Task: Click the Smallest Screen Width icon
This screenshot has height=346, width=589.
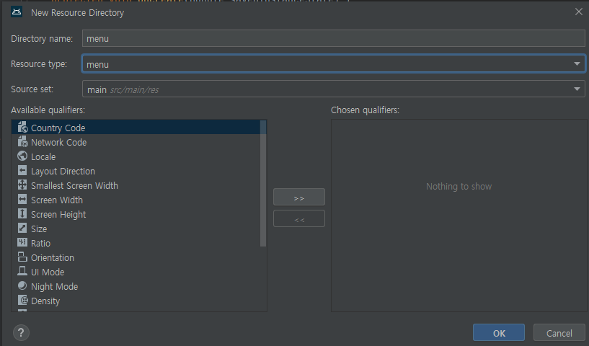Action: [22, 185]
